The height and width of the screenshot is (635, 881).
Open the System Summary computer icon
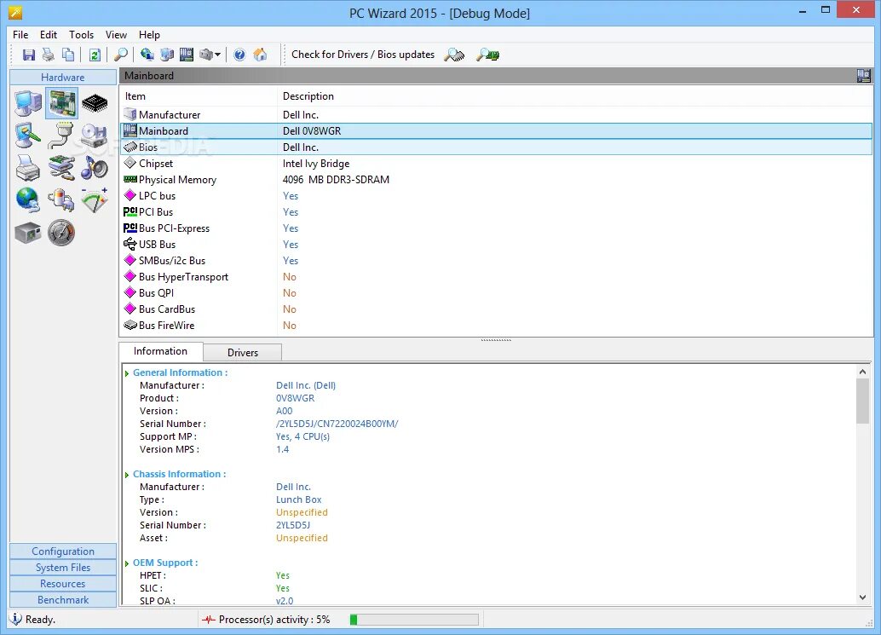pyautogui.click(x=28, y=103)
